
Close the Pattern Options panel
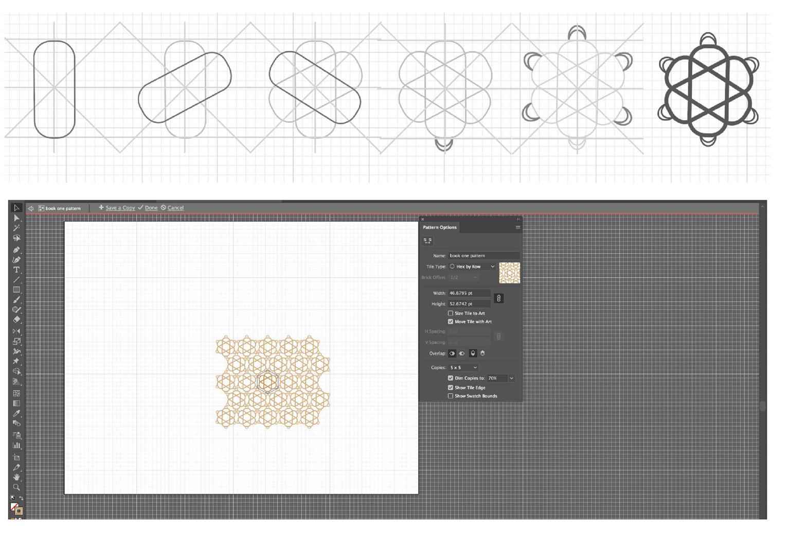coord(423,219)
